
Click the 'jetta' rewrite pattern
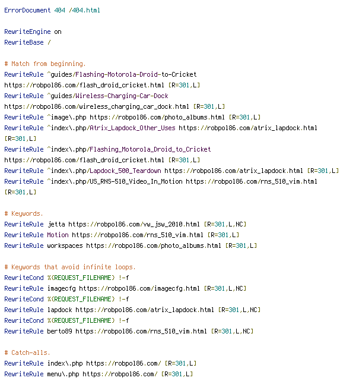click(x=56, y=224)
